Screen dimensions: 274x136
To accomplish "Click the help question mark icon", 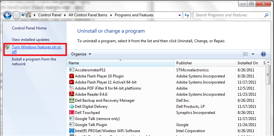I will pyautogui.click(x=263, y=54).
